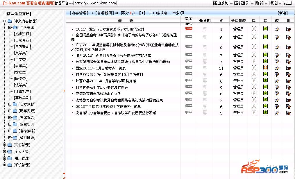
Task: Open article 自考办提醒：考生暑假先备齐10月自考教材
Action: pos(110,75)
